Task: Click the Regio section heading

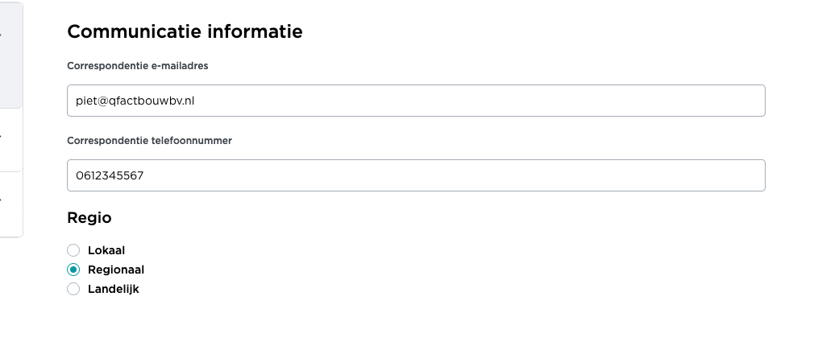Action: pos(89,217)
